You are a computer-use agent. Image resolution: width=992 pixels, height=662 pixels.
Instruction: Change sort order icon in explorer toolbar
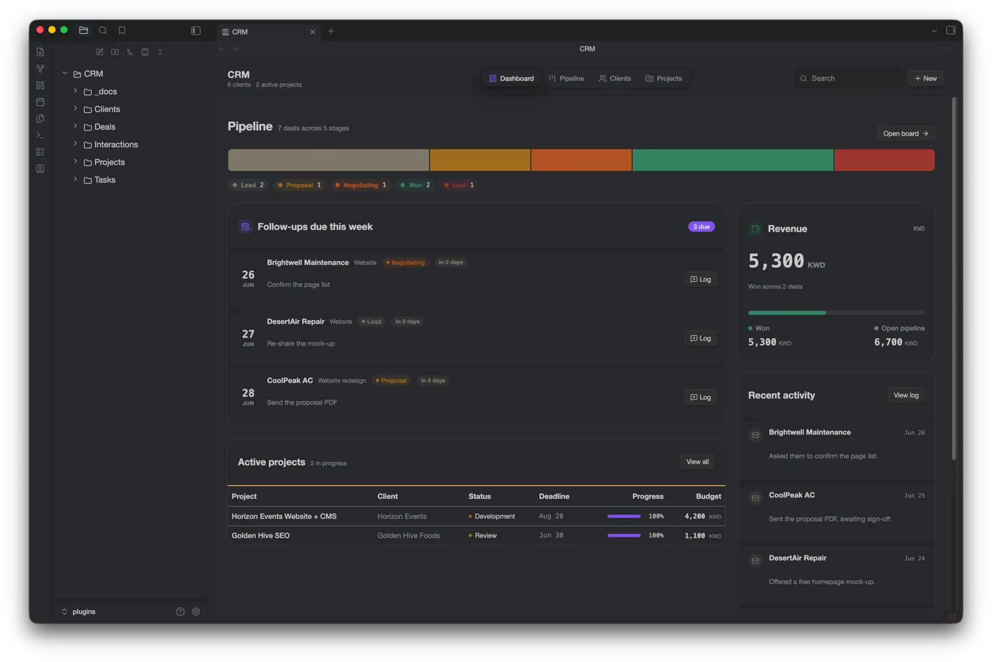[x=130, y=52]
